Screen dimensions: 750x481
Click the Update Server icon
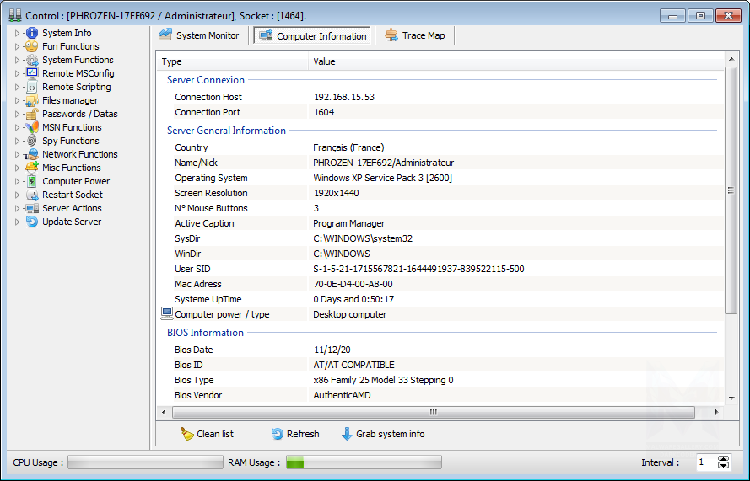click(32, 222)
